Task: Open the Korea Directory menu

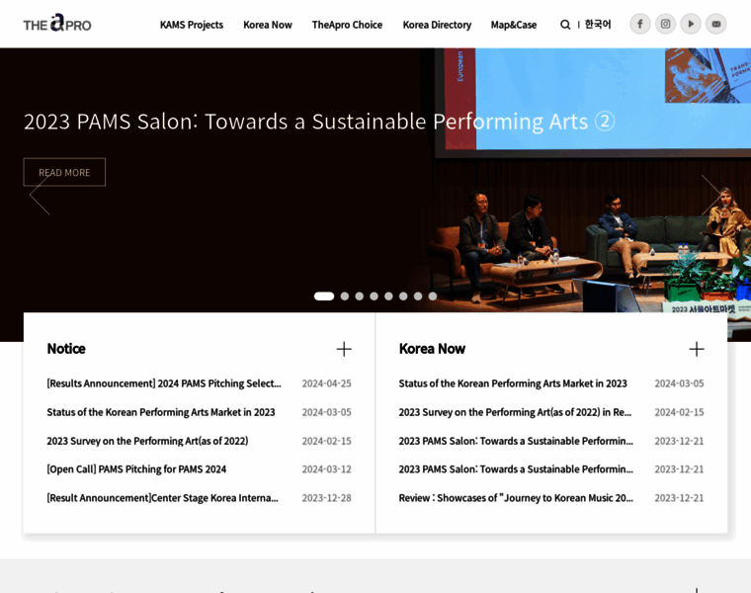Action: point(437,25)
